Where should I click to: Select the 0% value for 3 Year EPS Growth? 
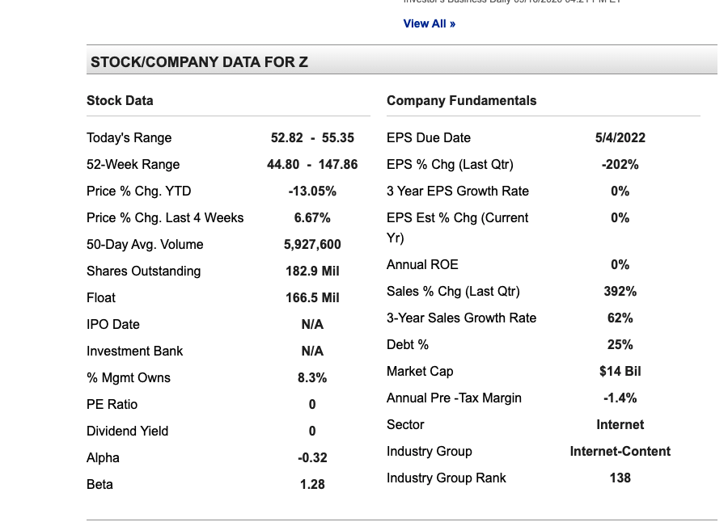620,192
